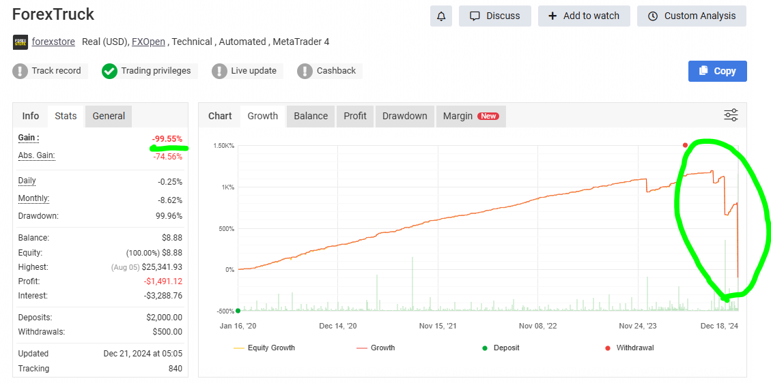Click the Live update badge label
Viewport: 771px width, 383px height.
(x=254, y=71)
